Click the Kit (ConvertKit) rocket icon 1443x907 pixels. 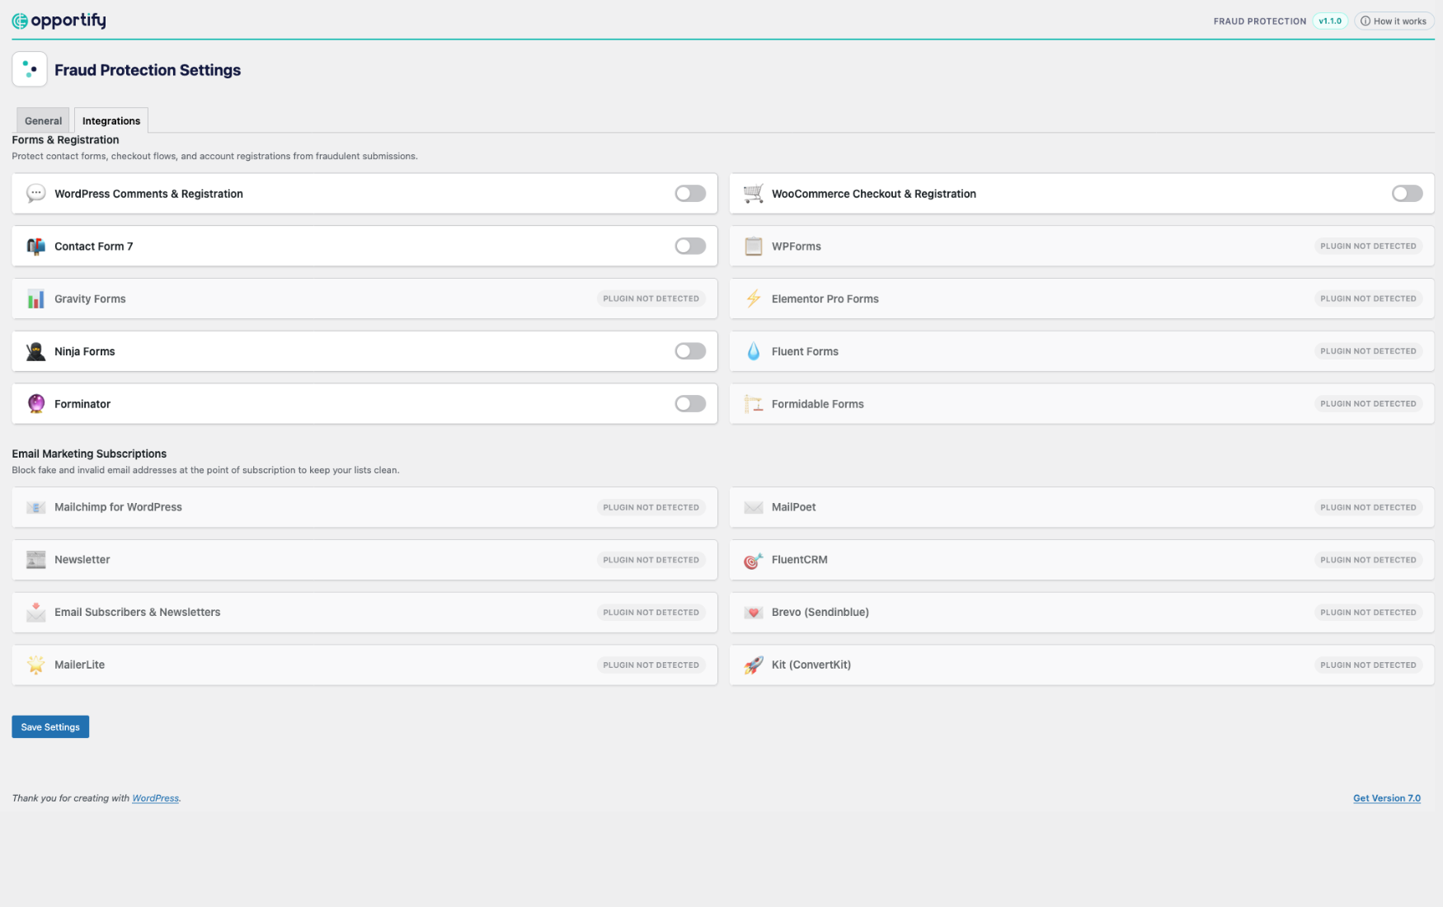click(x=753, y=665)
